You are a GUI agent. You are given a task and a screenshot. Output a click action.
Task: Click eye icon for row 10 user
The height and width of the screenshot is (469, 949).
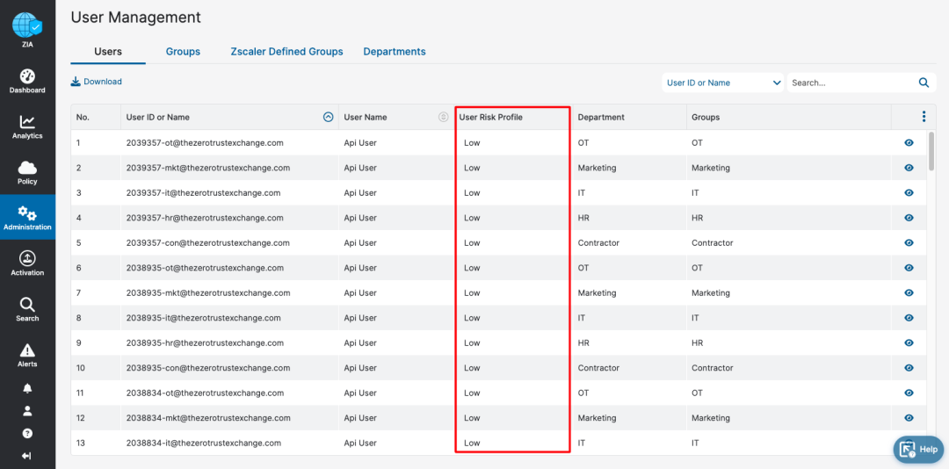(909, 368)
